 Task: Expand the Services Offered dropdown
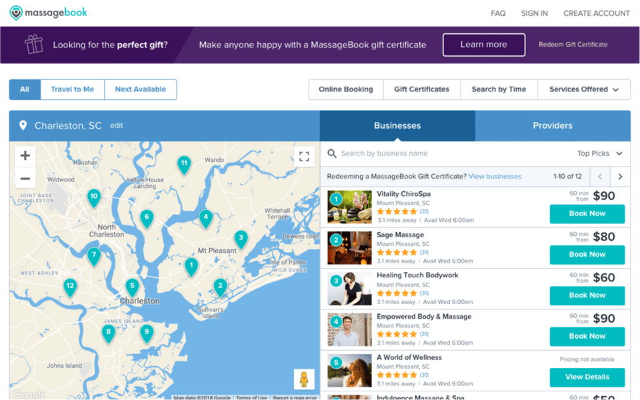coord(584,89)
